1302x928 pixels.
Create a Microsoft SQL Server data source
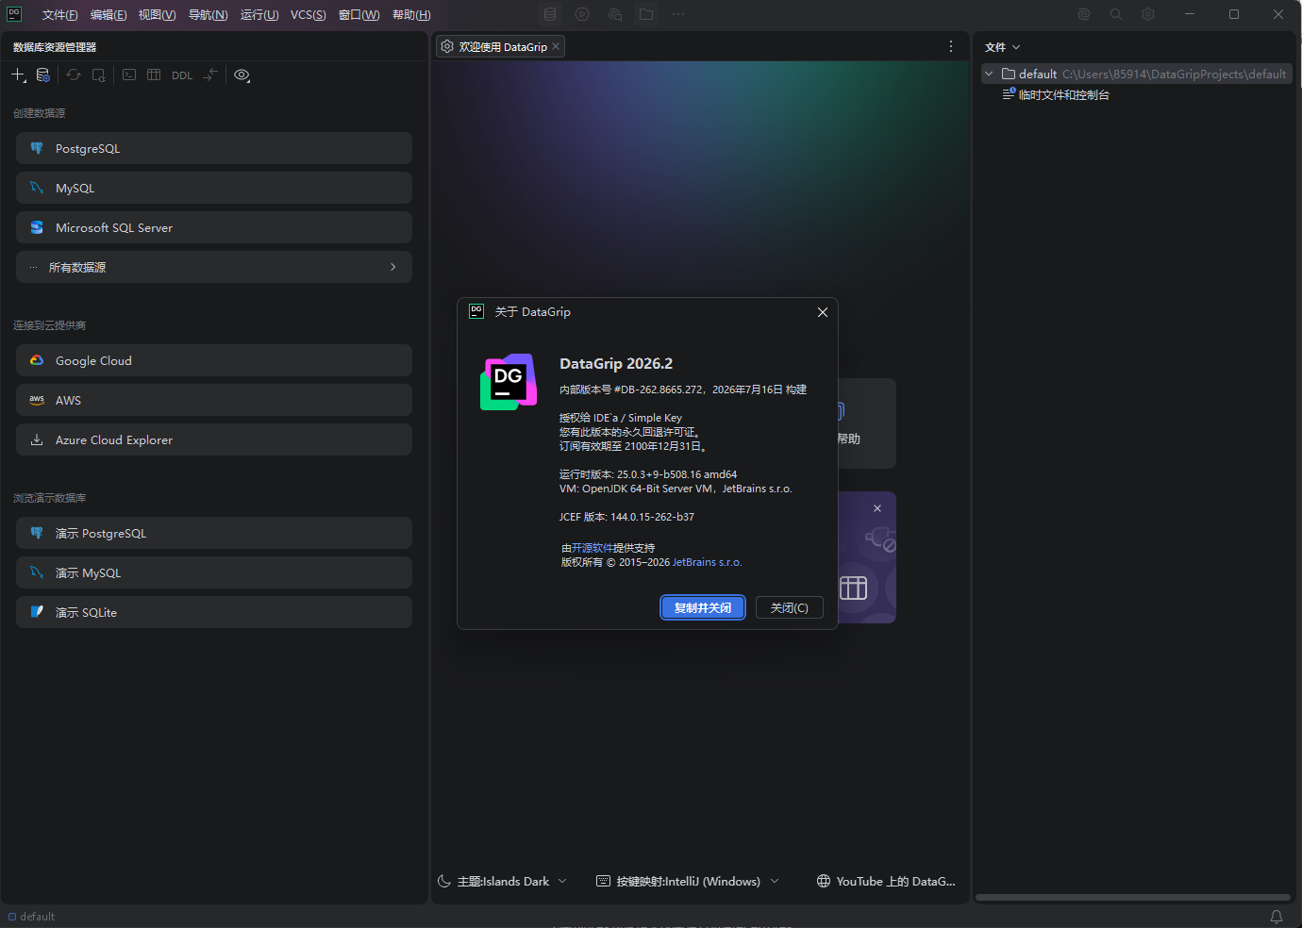(x=214, y=227)
